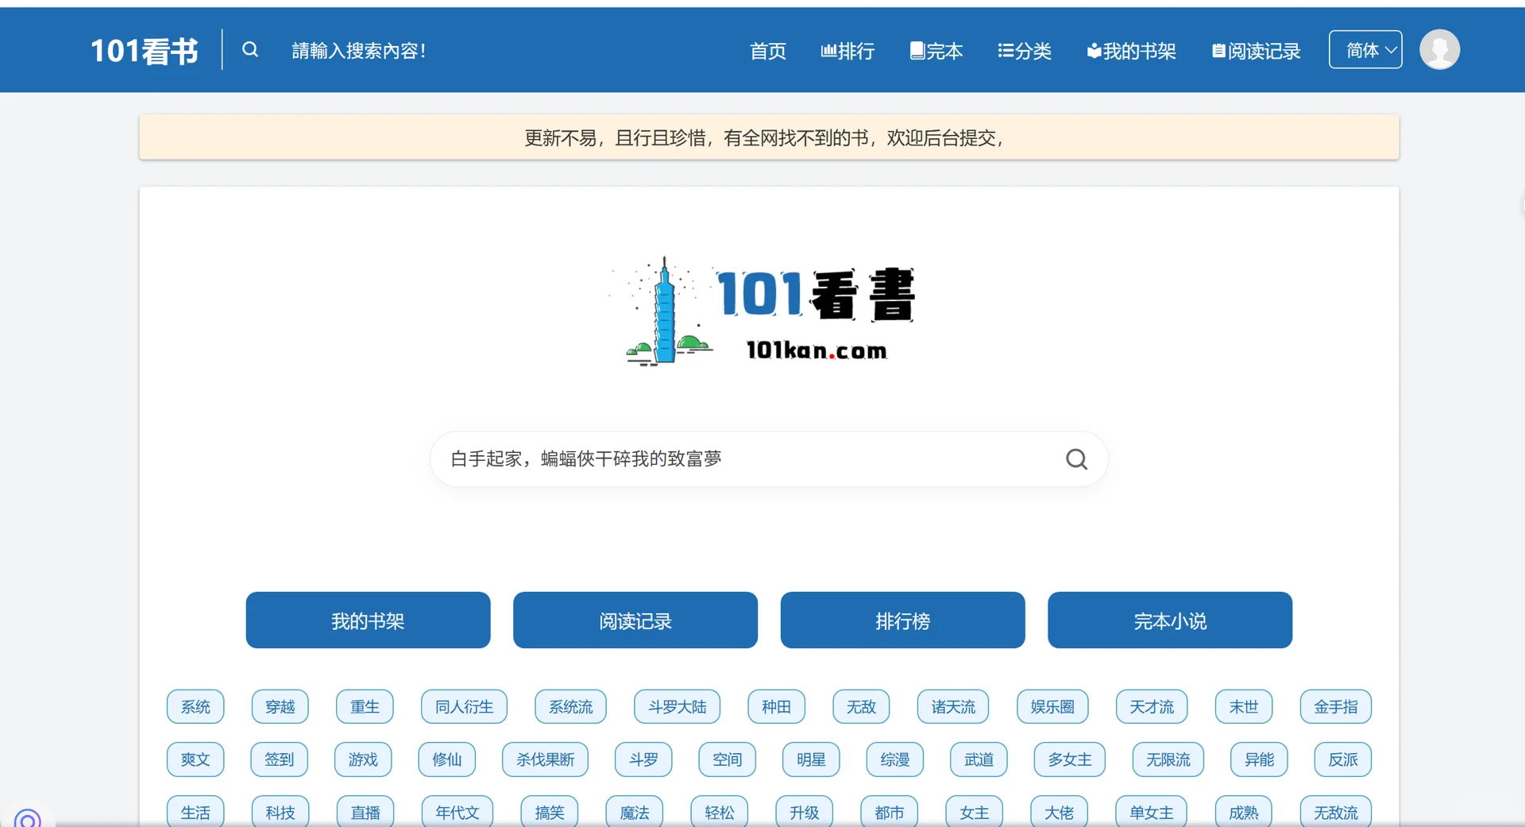Select the 重生 tag
This screenshot has height=827, width=1525.
(x=365, y=707)
